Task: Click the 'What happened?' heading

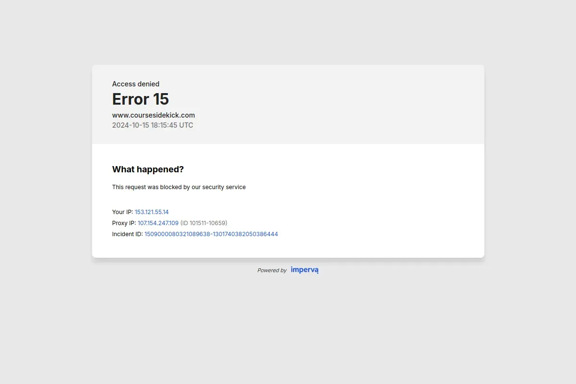Action: 148,169
